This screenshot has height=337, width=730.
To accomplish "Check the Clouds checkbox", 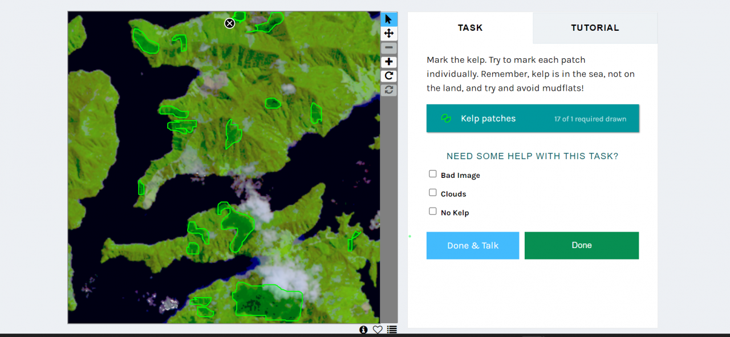I will tap(433, 193).
